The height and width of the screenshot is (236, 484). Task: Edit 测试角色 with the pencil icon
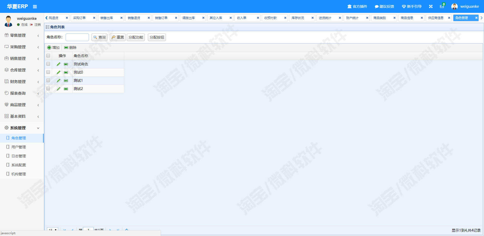(x=58, y=64)
